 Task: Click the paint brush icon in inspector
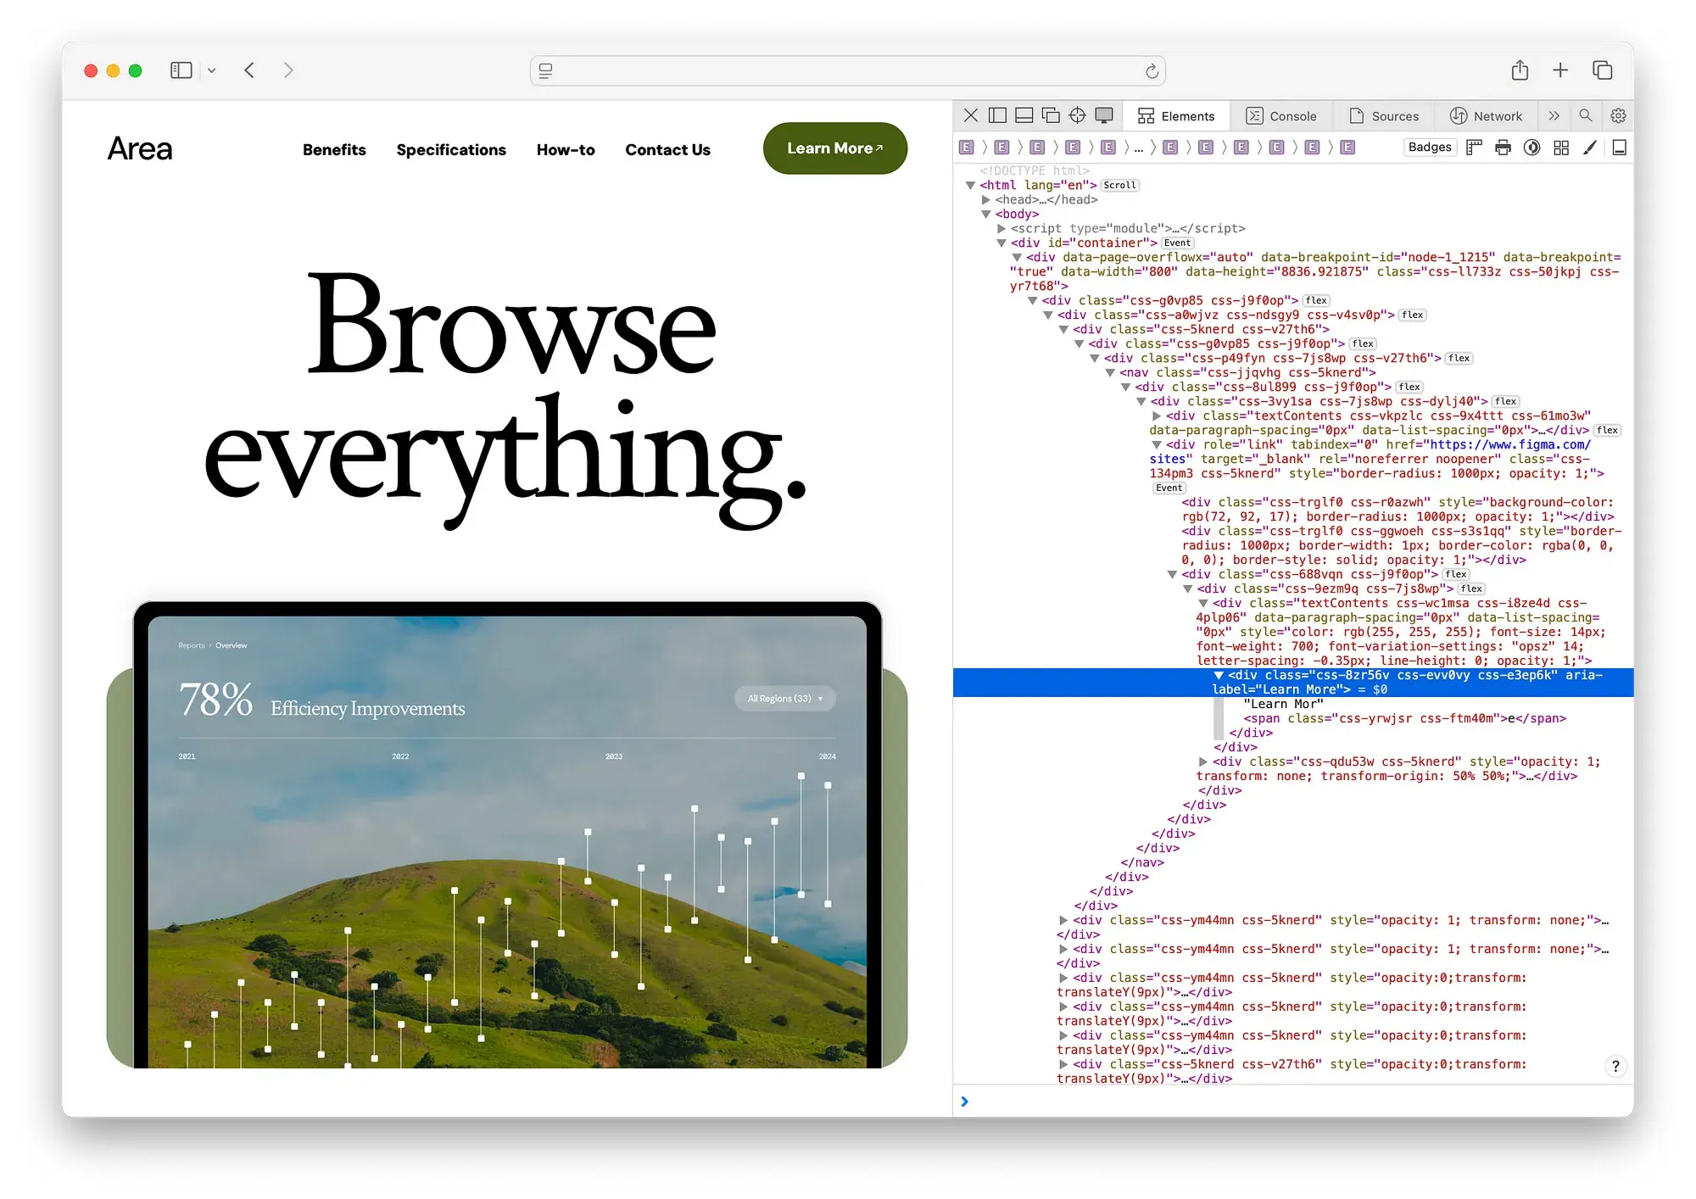click(x=1590, y=148)
